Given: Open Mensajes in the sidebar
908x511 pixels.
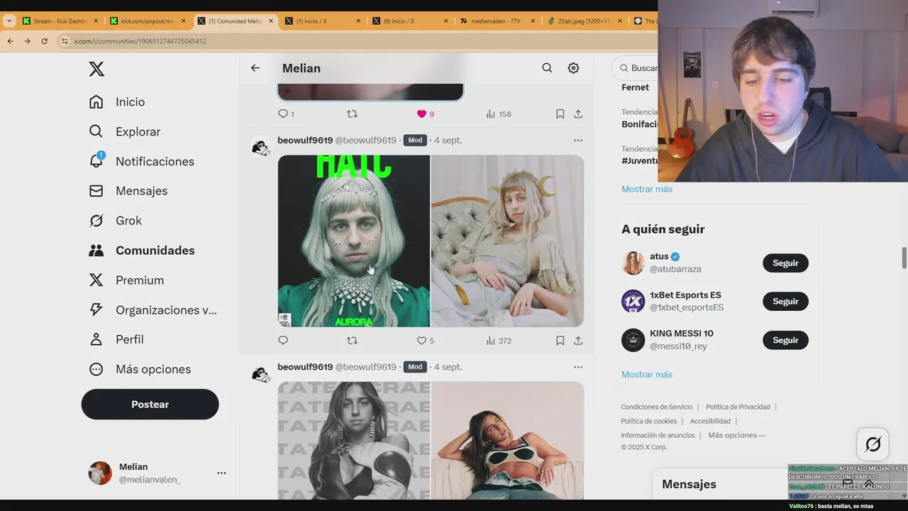Looking at the screenshot, I should 128,191.
